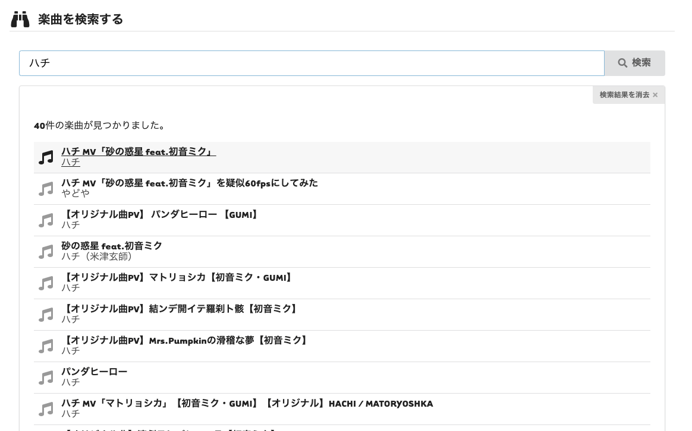The image size is (692, 431).
Task: Click music note icon beside HACHI / MATORYOSHKA
Action: click(x=46, y=410)
